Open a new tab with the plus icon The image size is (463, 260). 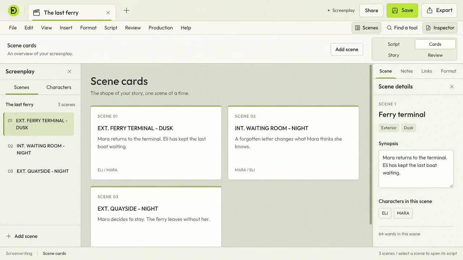(x=126, y=10)
